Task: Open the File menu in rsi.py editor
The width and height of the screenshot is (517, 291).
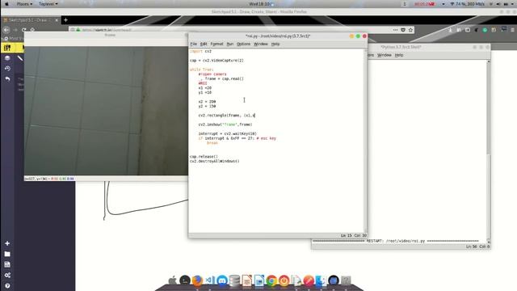Action: point(194,44)
